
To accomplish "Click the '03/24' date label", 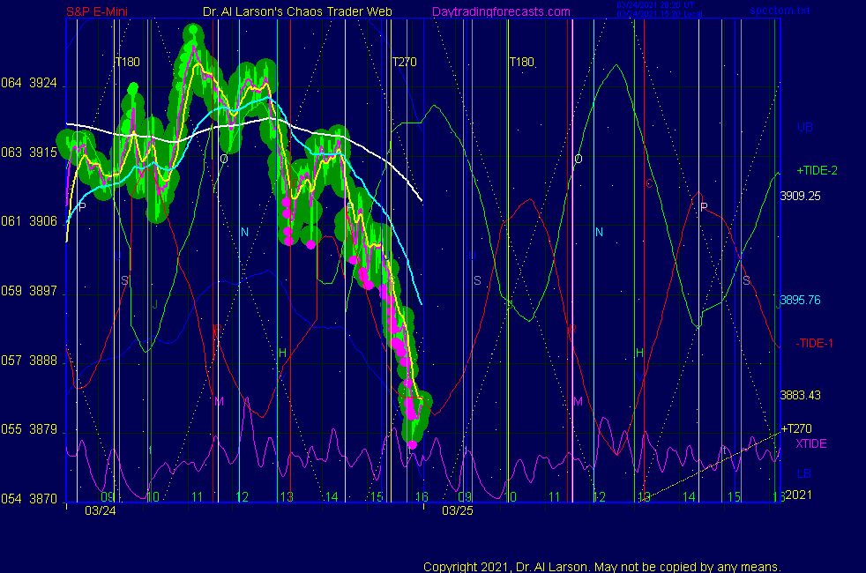I will click(x=101, y=510).
